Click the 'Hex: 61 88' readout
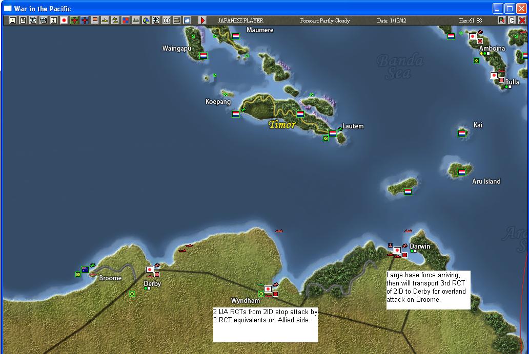Screen dimensions: 529x354 pyautogui.click(x=470, y=20)
